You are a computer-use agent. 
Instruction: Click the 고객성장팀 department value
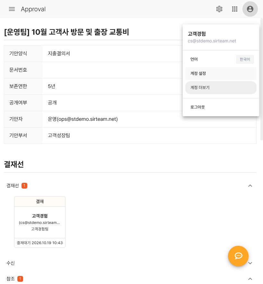[x=59, y=136]
